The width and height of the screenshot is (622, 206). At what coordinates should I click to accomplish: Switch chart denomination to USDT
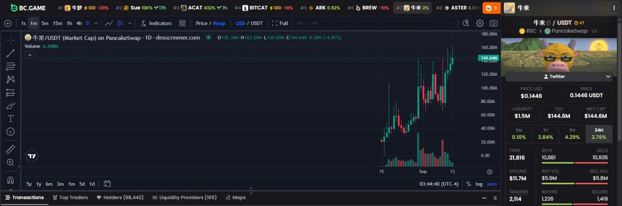pos(257,23)
